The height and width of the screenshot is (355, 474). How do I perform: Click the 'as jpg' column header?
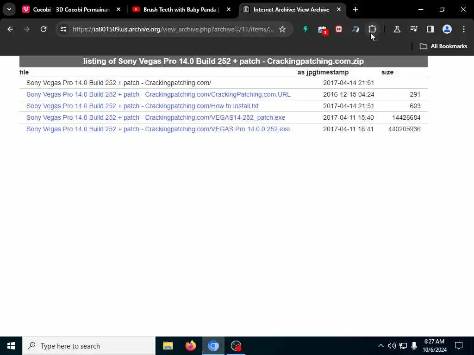click(306, 72)
